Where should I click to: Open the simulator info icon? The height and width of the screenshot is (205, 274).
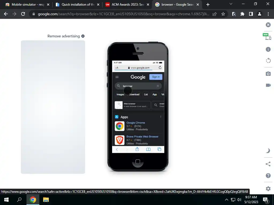268,49
